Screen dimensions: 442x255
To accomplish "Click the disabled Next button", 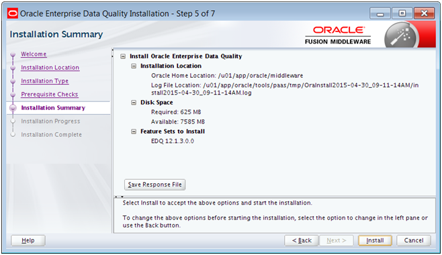I will click(337, 240).
